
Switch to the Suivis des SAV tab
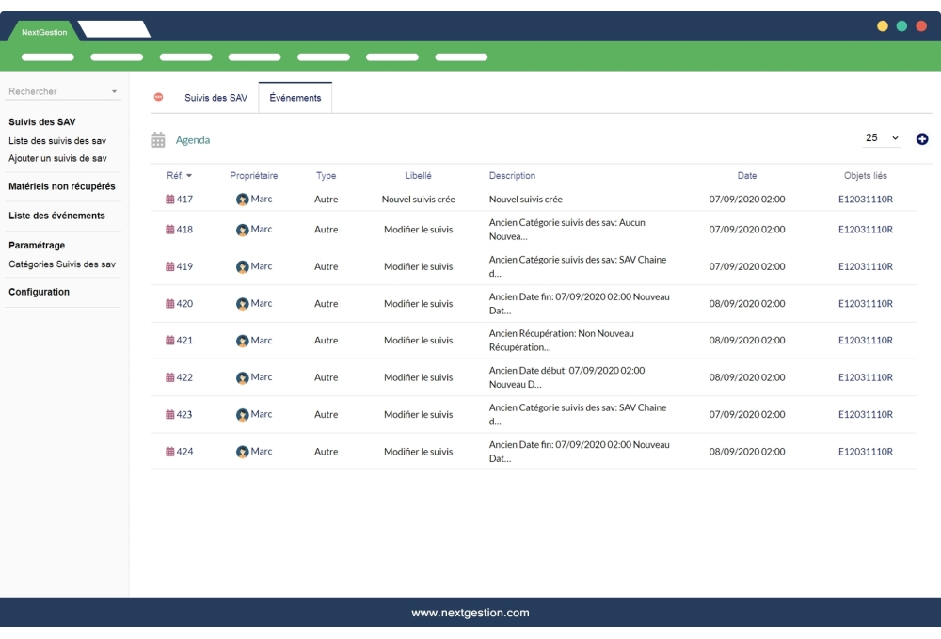coord(215,96)
